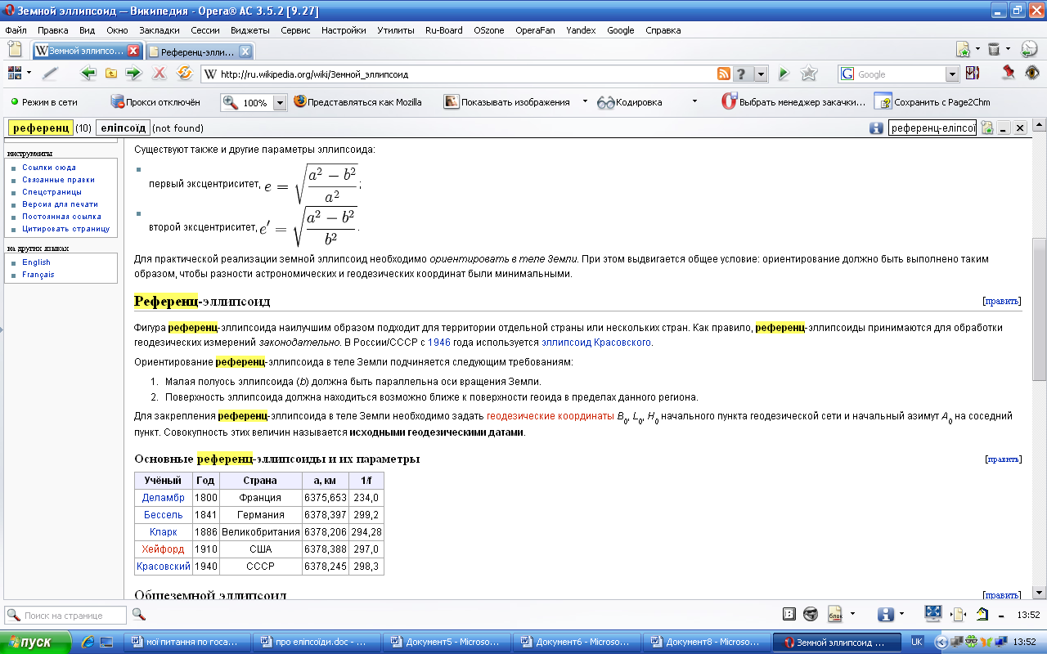
Task: Click the Back navigation arrow
Action: pos(88,73)
